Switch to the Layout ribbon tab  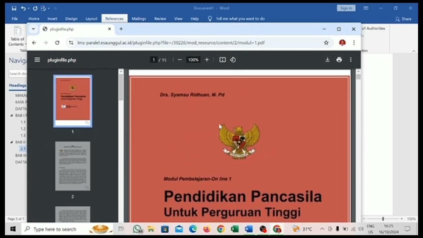pos(91,19)
